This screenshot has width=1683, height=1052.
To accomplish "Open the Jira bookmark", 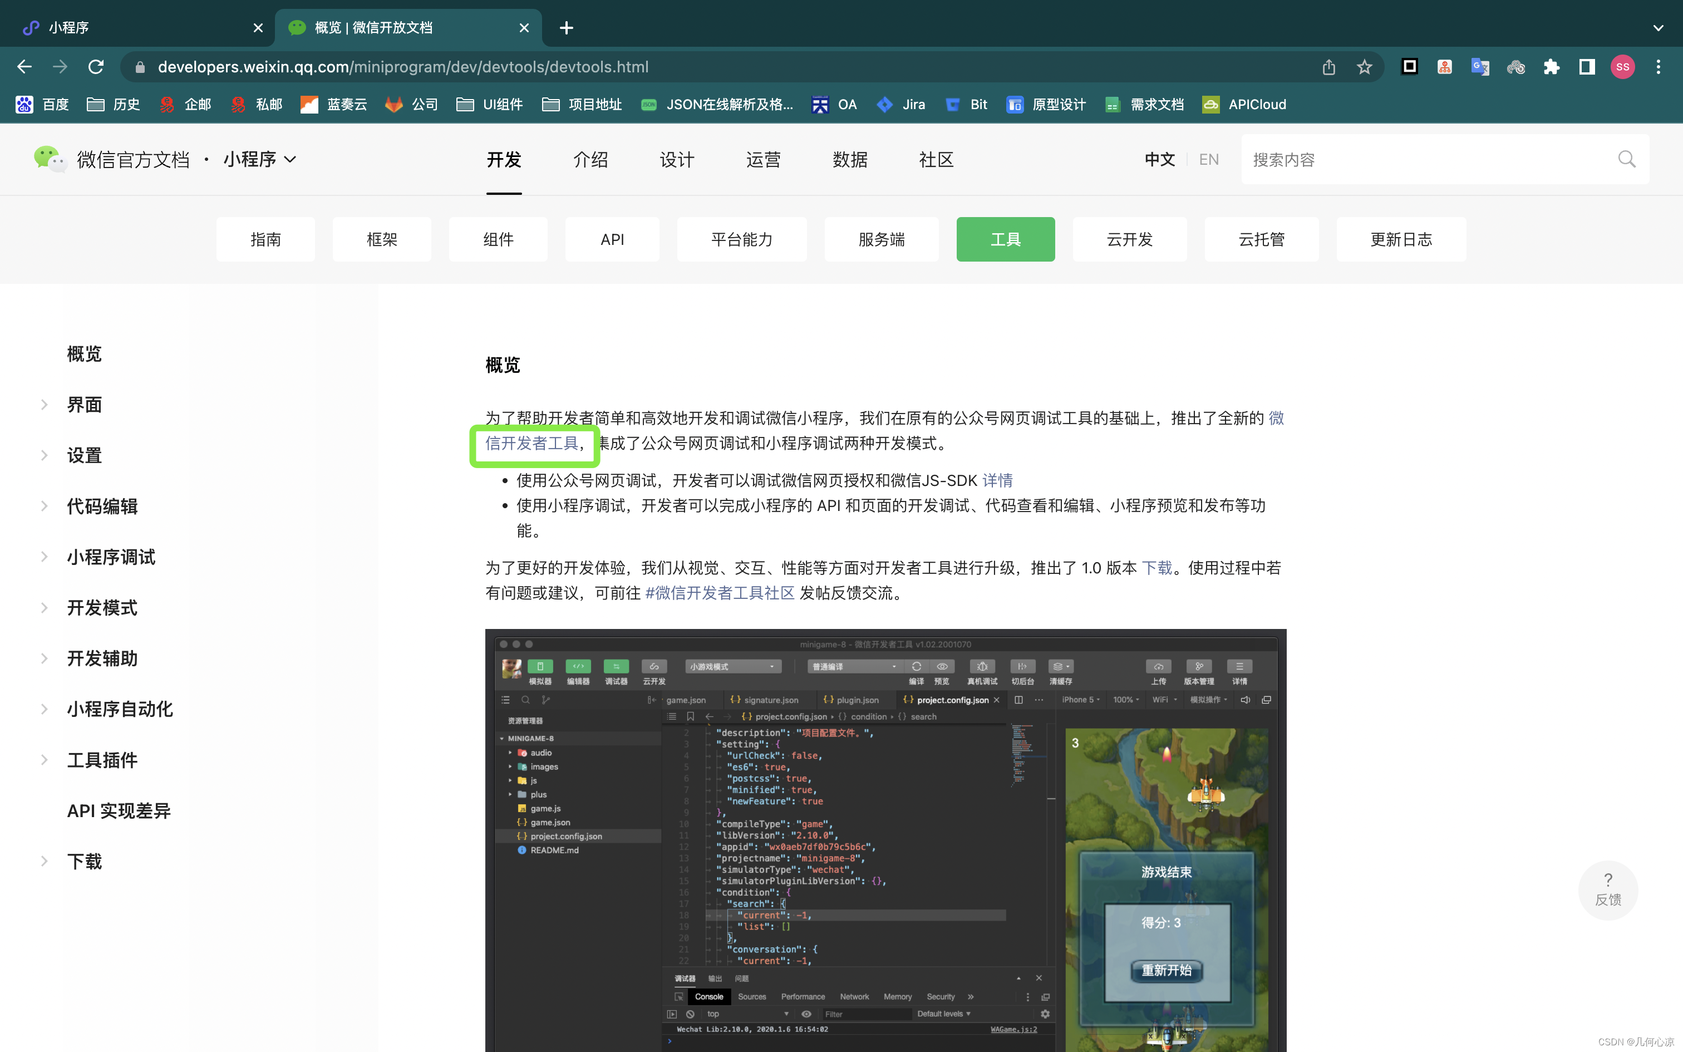I will coord(901,105).
